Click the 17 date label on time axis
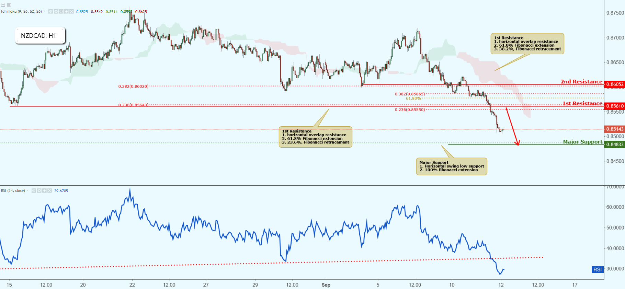Viewport: 625px width, 289px height. point(575,285)
